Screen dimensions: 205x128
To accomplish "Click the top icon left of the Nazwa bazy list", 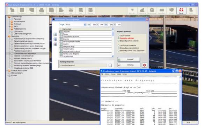I will point(55,34).
